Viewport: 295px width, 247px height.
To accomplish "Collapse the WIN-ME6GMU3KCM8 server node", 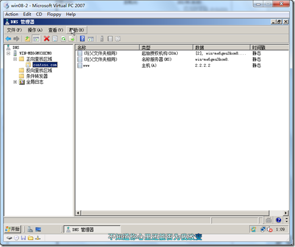I will pos(9,54).
